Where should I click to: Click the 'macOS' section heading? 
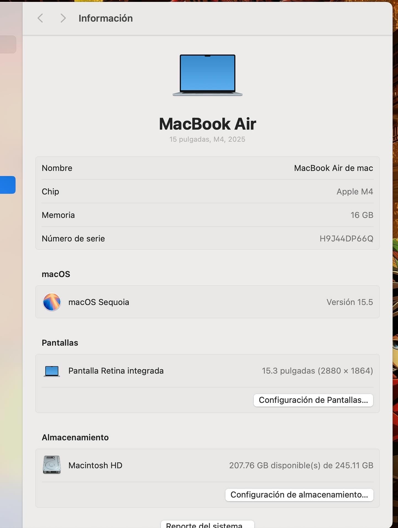[x=56, y=274]
